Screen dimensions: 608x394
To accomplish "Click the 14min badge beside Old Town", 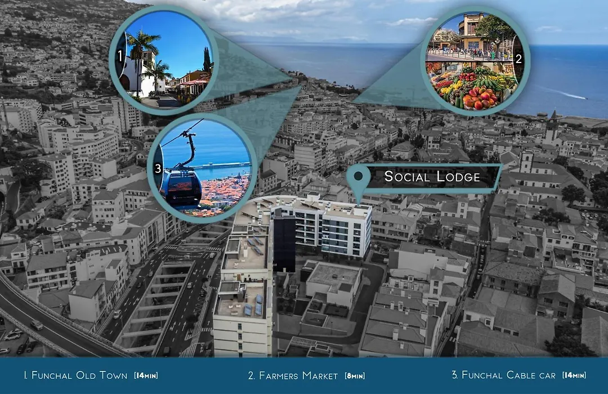I will pyautogui.click(x=146, y=375).
